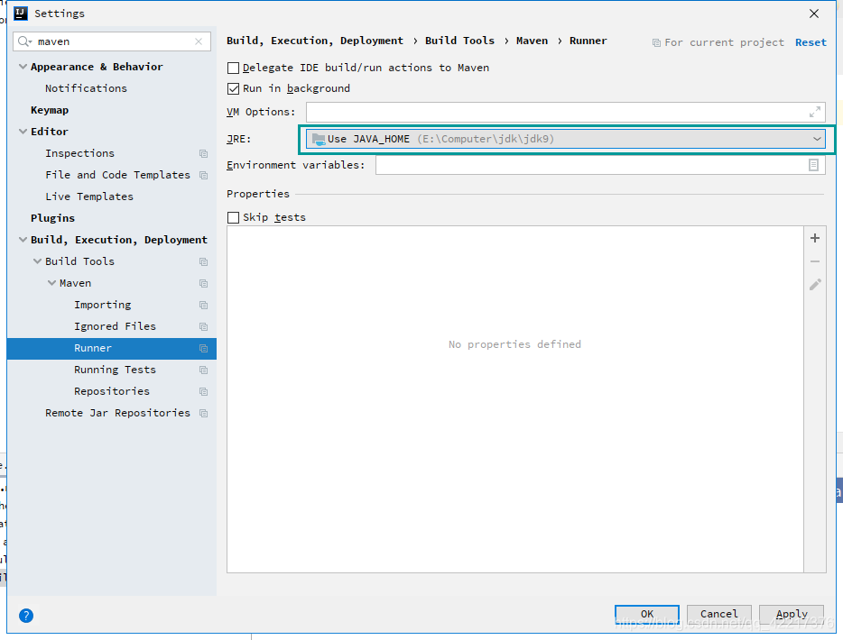Select Importing under Maven
The height and width of the screenshot is (640, 843).
coord(103,305)
